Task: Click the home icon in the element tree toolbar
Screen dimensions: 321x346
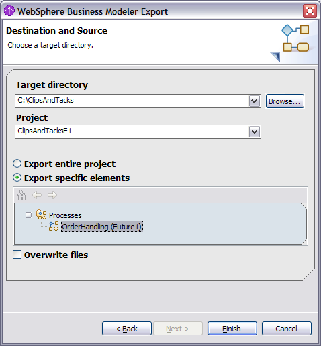Action: (21, 195)
